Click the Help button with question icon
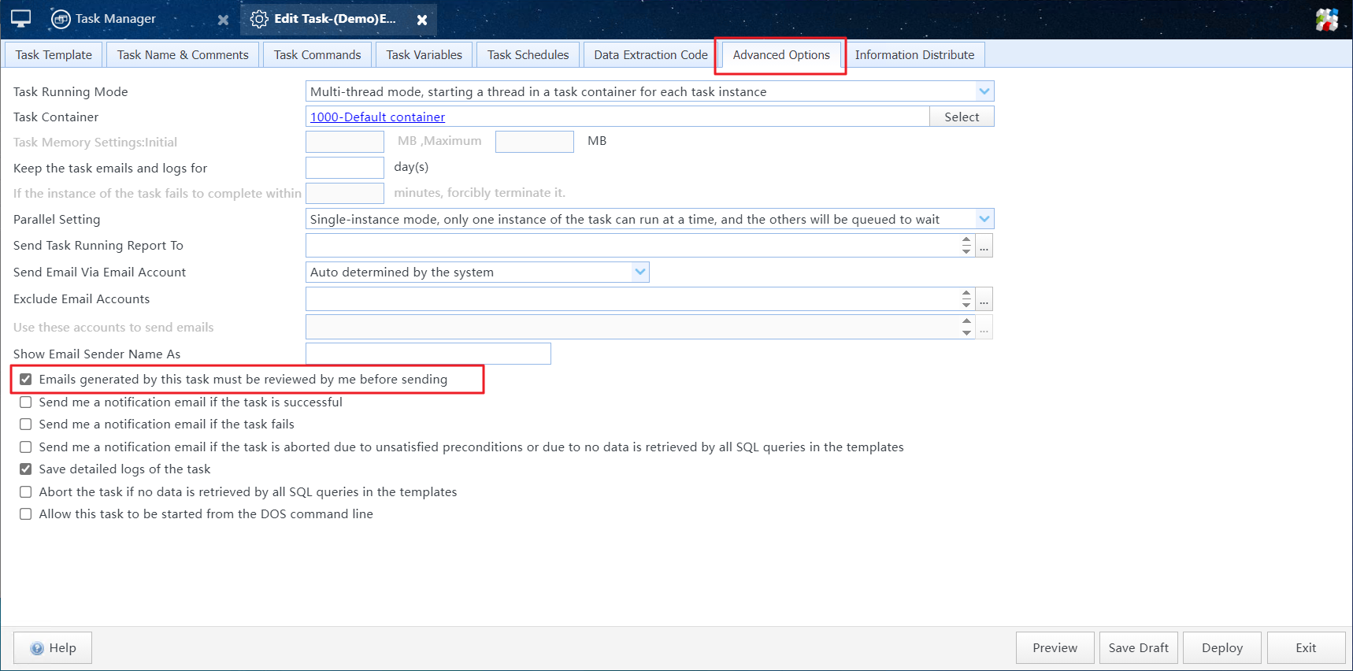The image size is (1353, 671). (53, 647)
